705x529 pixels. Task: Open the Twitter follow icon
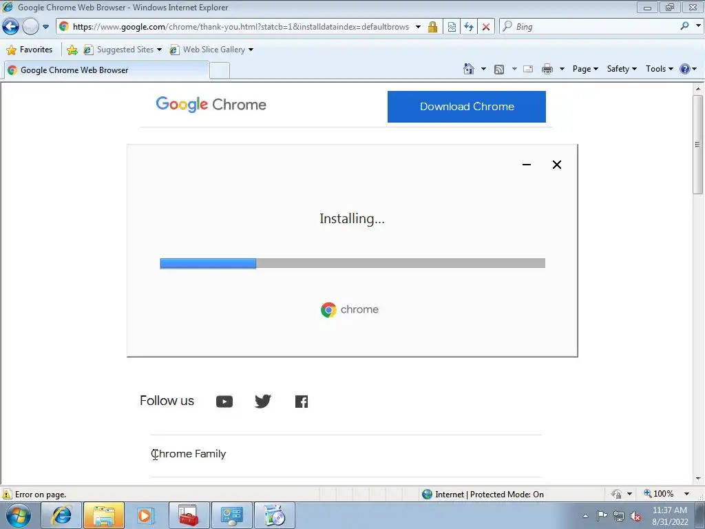(x=262, y=402)
